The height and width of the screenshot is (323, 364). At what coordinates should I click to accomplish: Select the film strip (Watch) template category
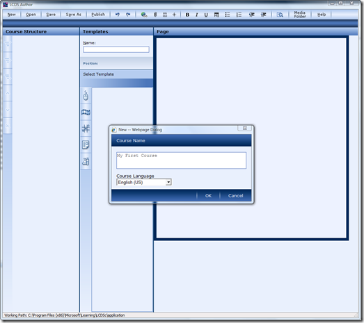coord(86,113)
